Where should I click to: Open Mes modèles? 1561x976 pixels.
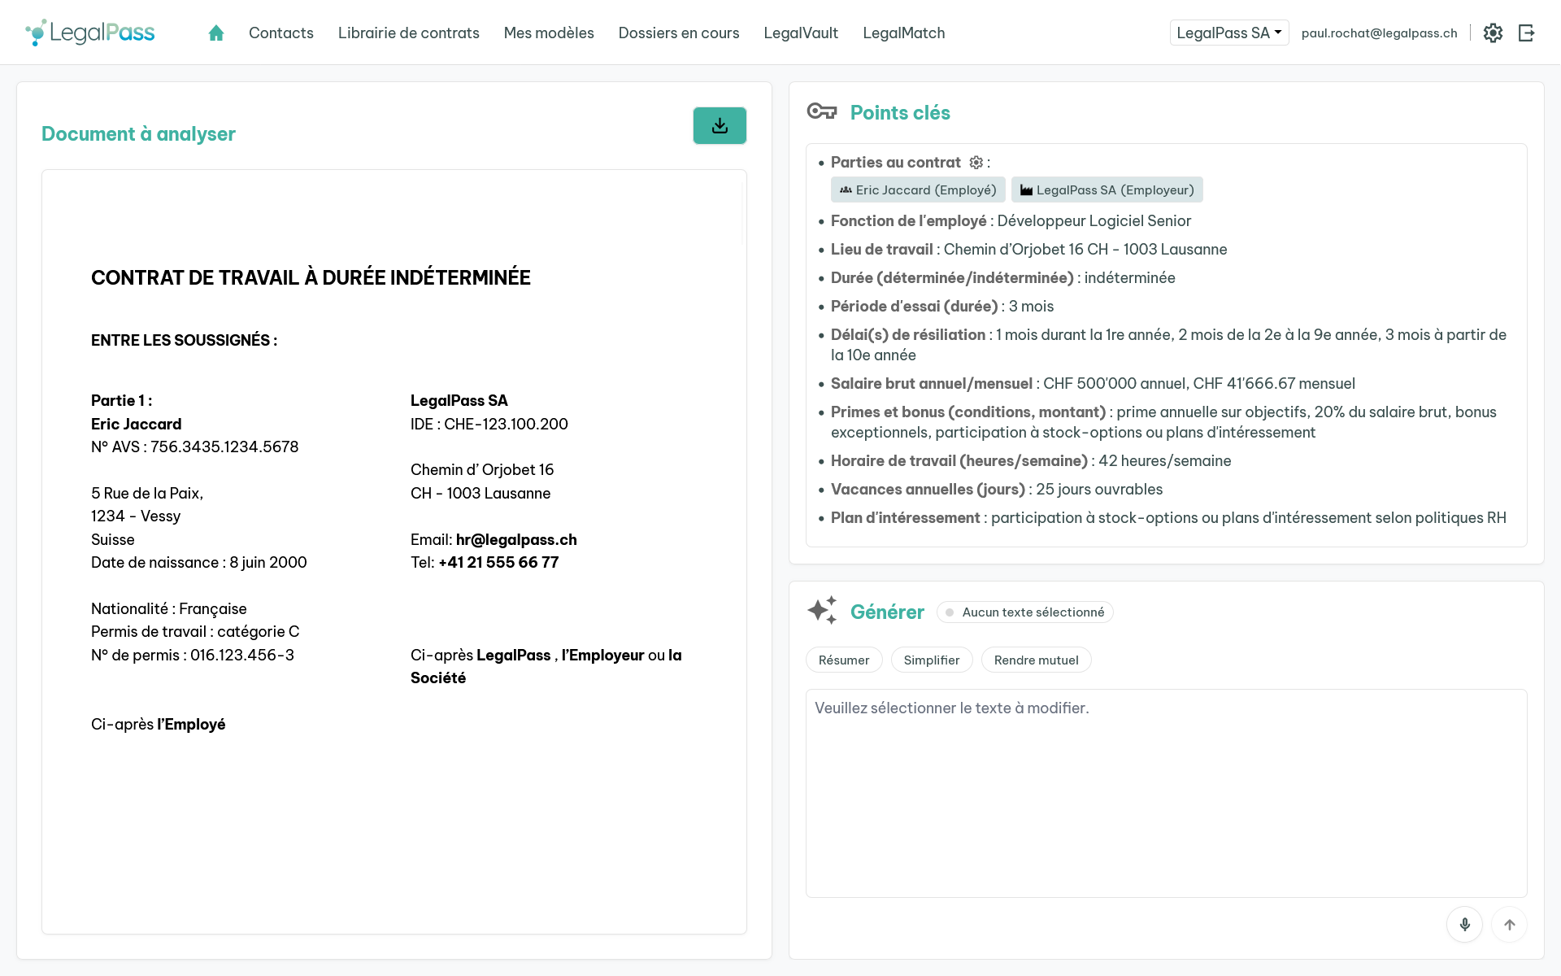click(549, 33)
